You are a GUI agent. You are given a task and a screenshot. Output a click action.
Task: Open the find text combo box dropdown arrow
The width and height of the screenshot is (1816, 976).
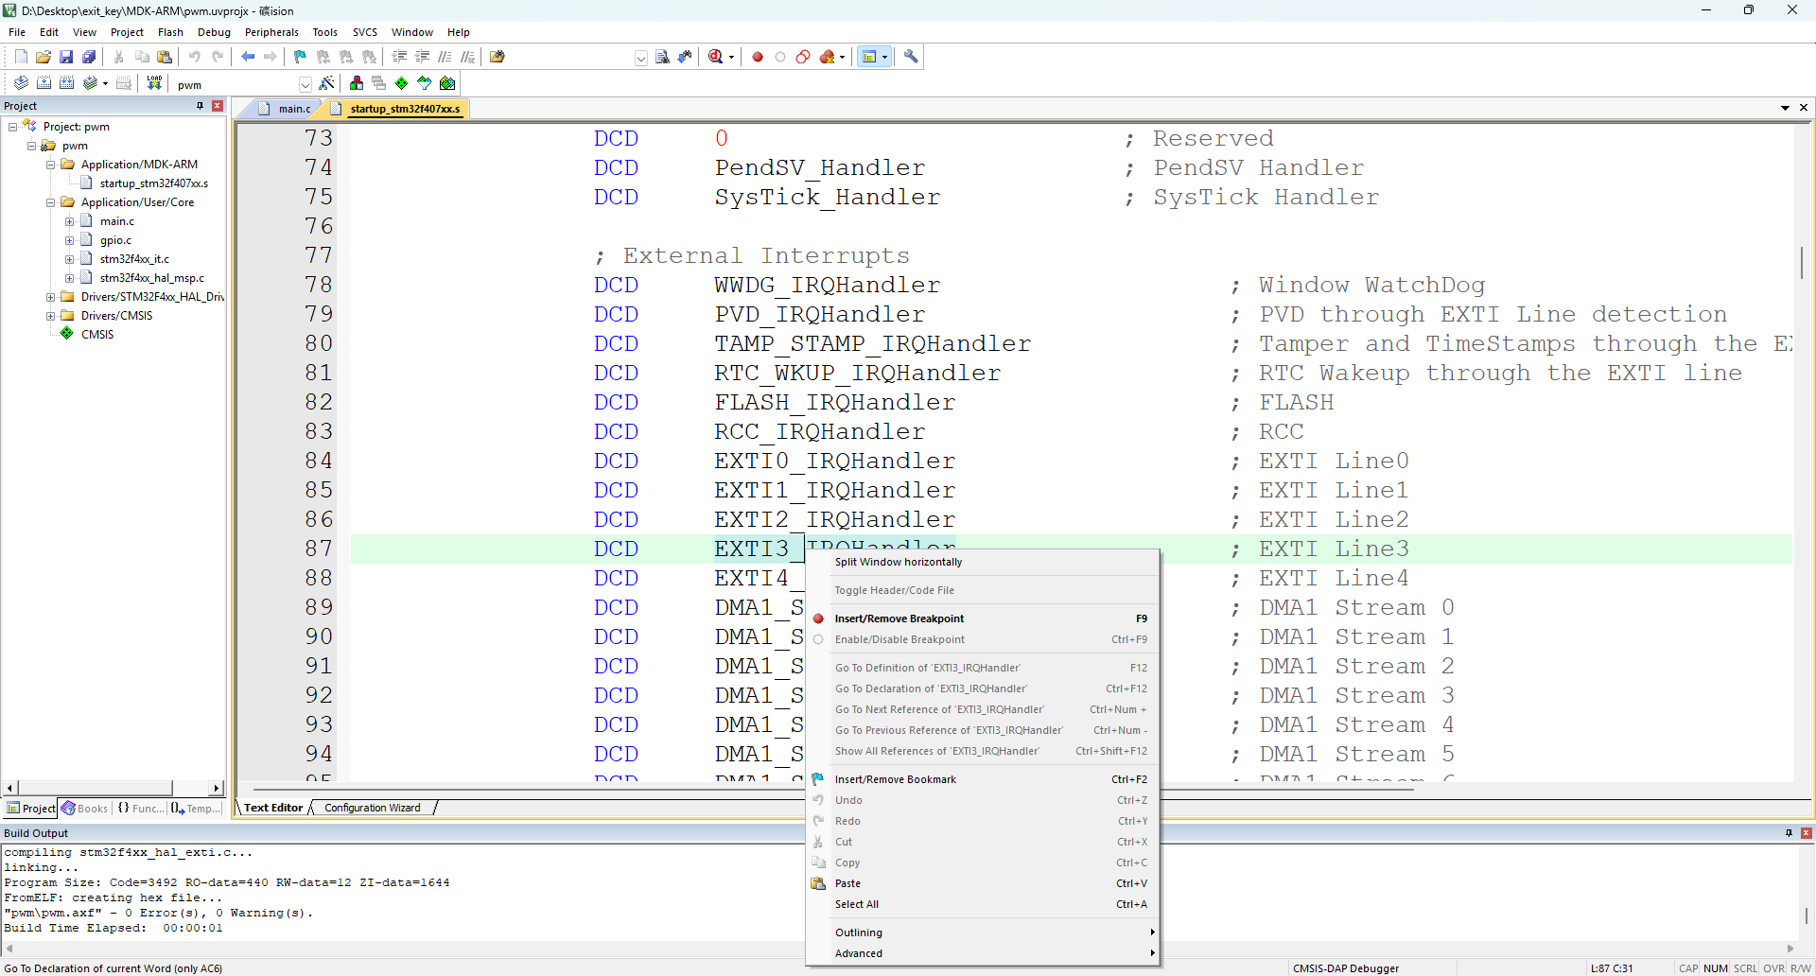click(641, 58)
